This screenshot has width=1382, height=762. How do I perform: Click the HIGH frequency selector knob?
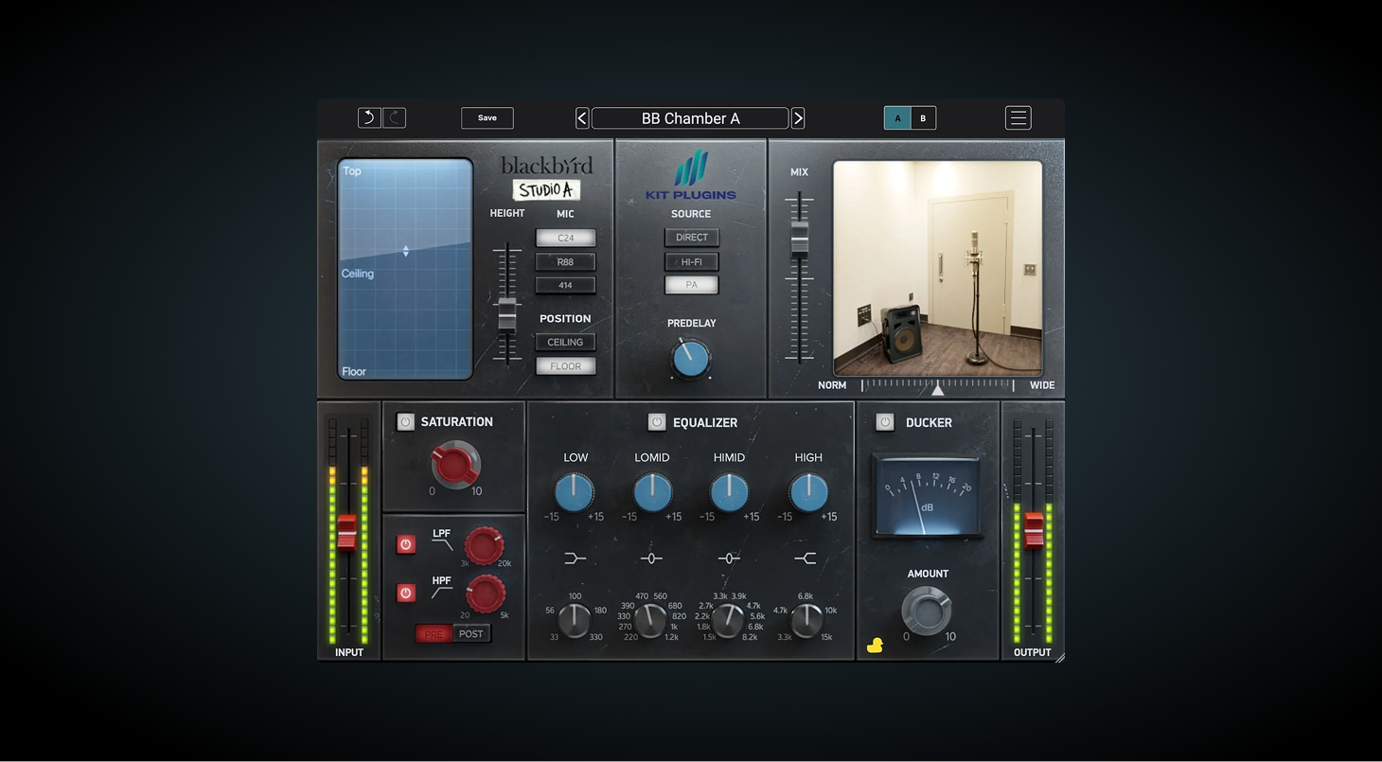(806, 621)
